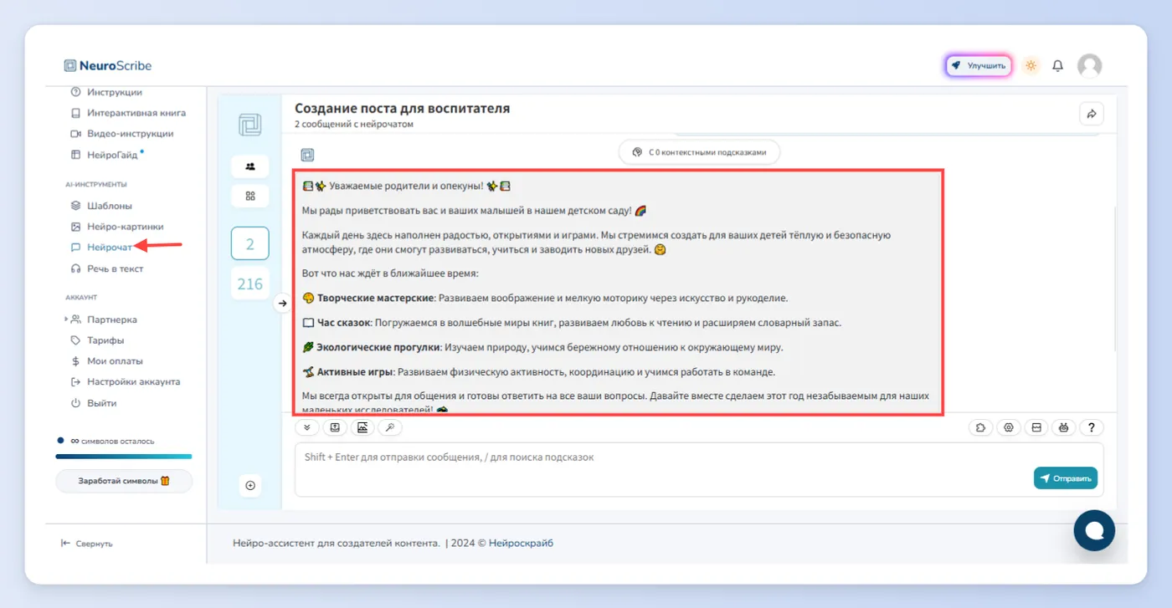Click the magic wand icon

pyautogui.click(x=390, y=427)
